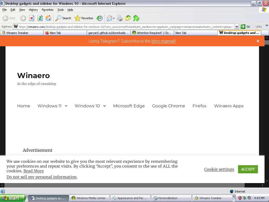Click the folder with green arrow icon
This screenshot has height=202, width=269.
[x=128, y=18]
